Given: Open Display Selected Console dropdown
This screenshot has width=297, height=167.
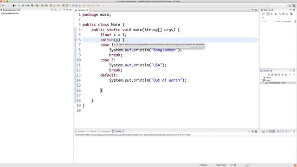Looking at the screenshot, I should (x=284, y=131).
